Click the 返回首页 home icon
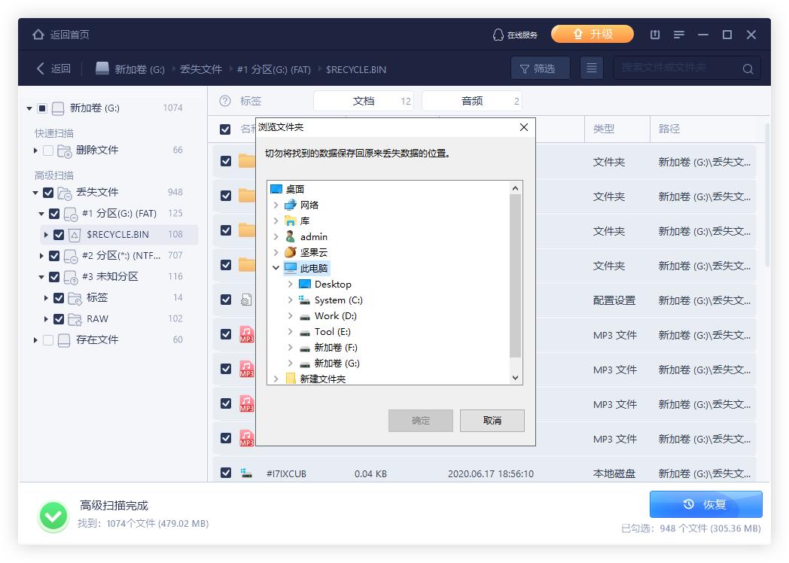Screen dimensions: 789x563 [x=38, y=34]
